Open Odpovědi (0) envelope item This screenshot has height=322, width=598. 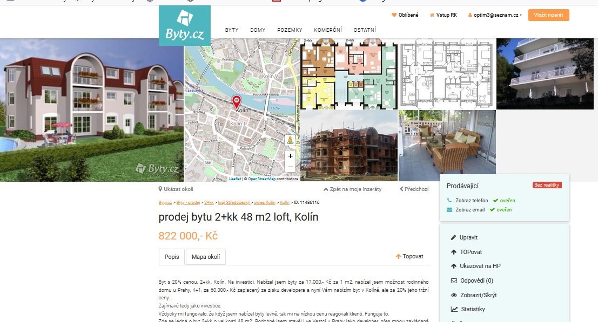click(472, 280)
